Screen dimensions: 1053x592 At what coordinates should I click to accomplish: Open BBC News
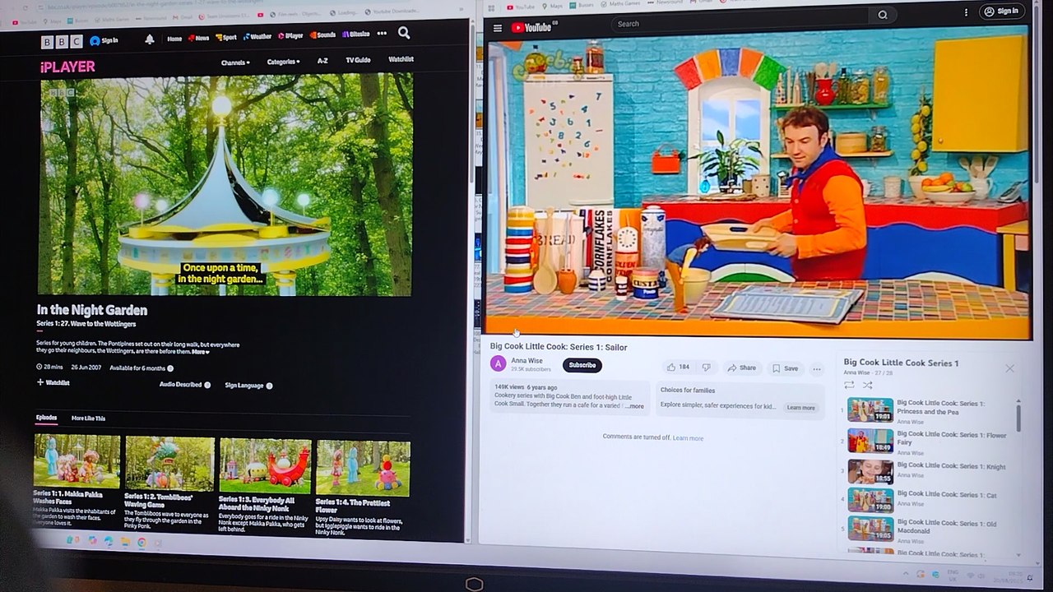[198, 38]
